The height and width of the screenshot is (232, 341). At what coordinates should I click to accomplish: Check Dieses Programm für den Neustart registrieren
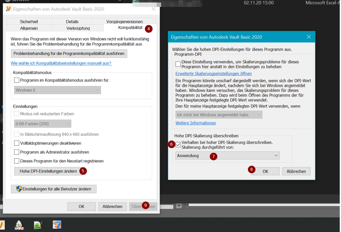pos(17,161)
